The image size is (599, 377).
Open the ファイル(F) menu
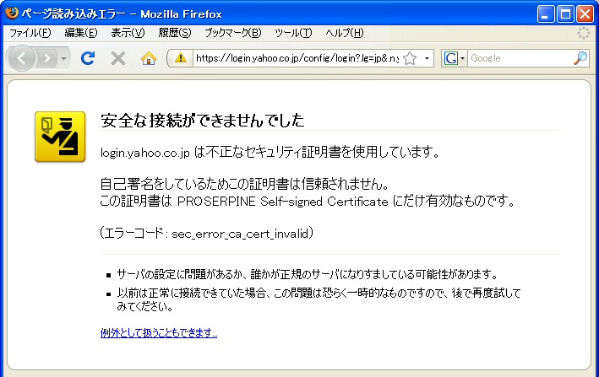coord(30,33)
